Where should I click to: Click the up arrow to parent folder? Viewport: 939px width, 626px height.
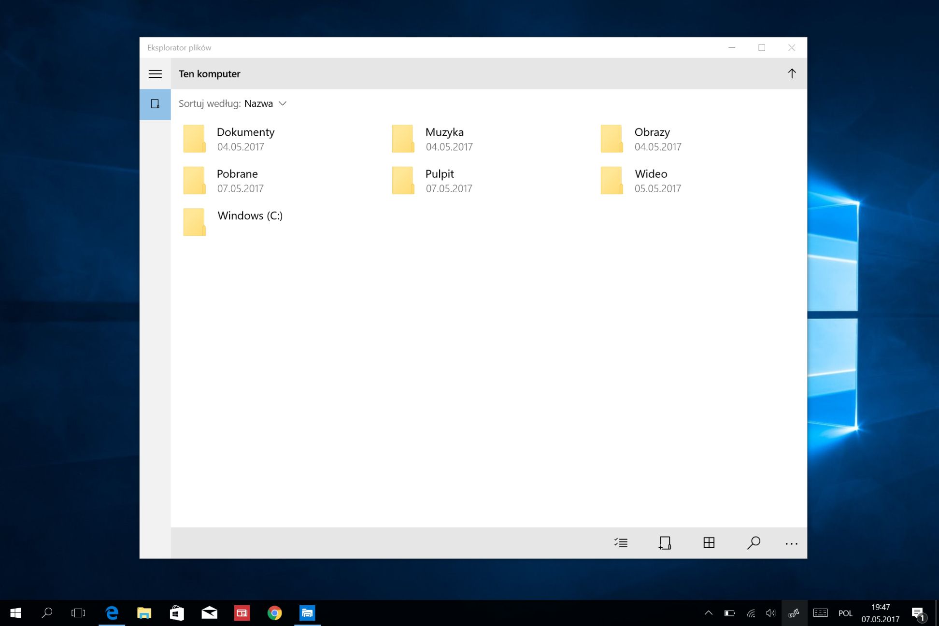tap(792, 73)
